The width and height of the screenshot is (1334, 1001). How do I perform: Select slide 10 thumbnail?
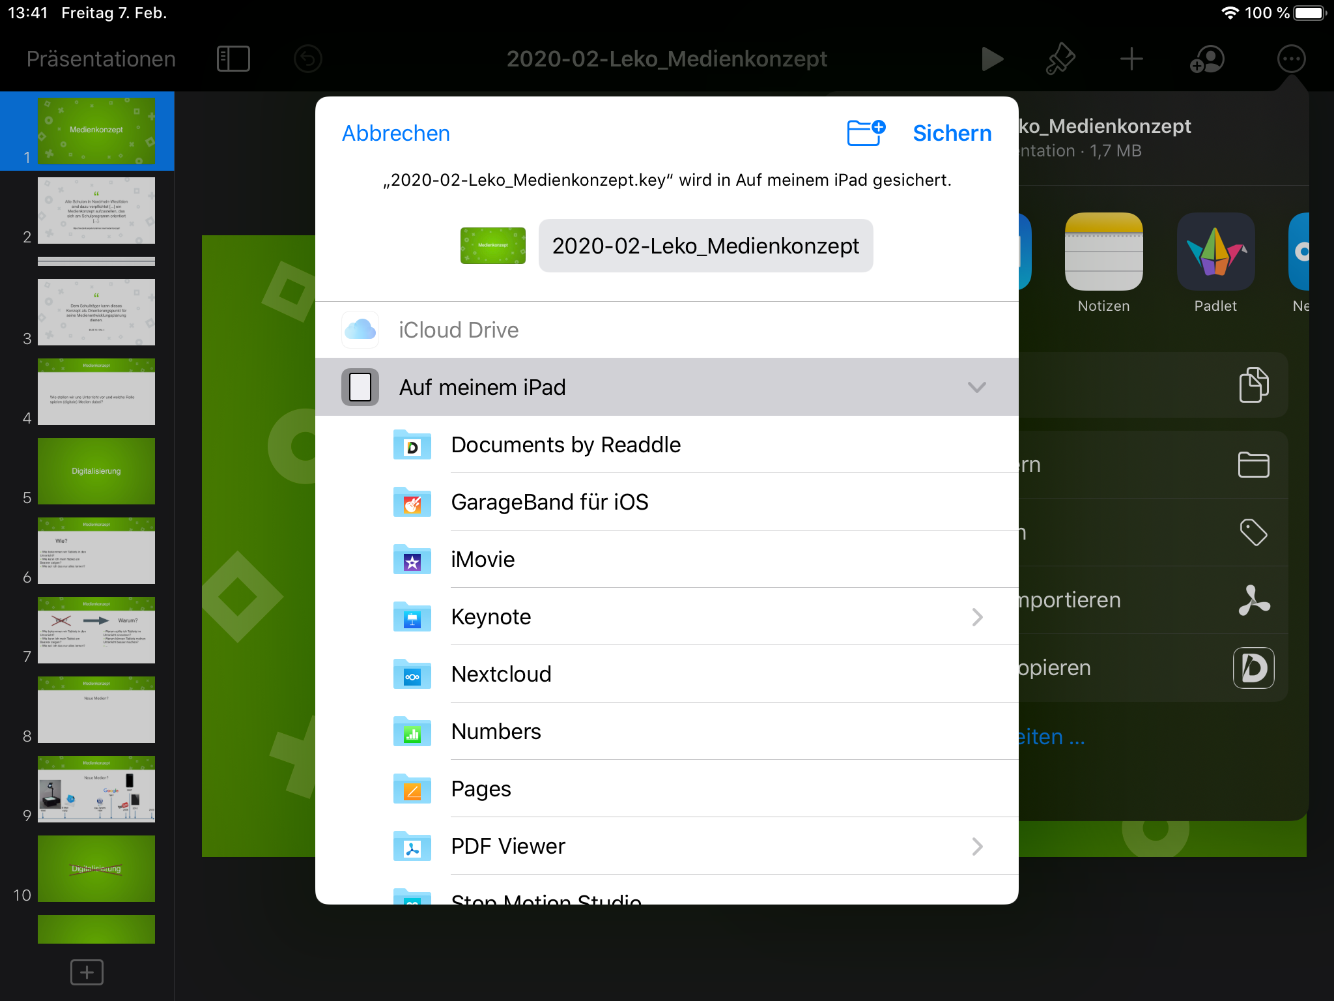96,869
